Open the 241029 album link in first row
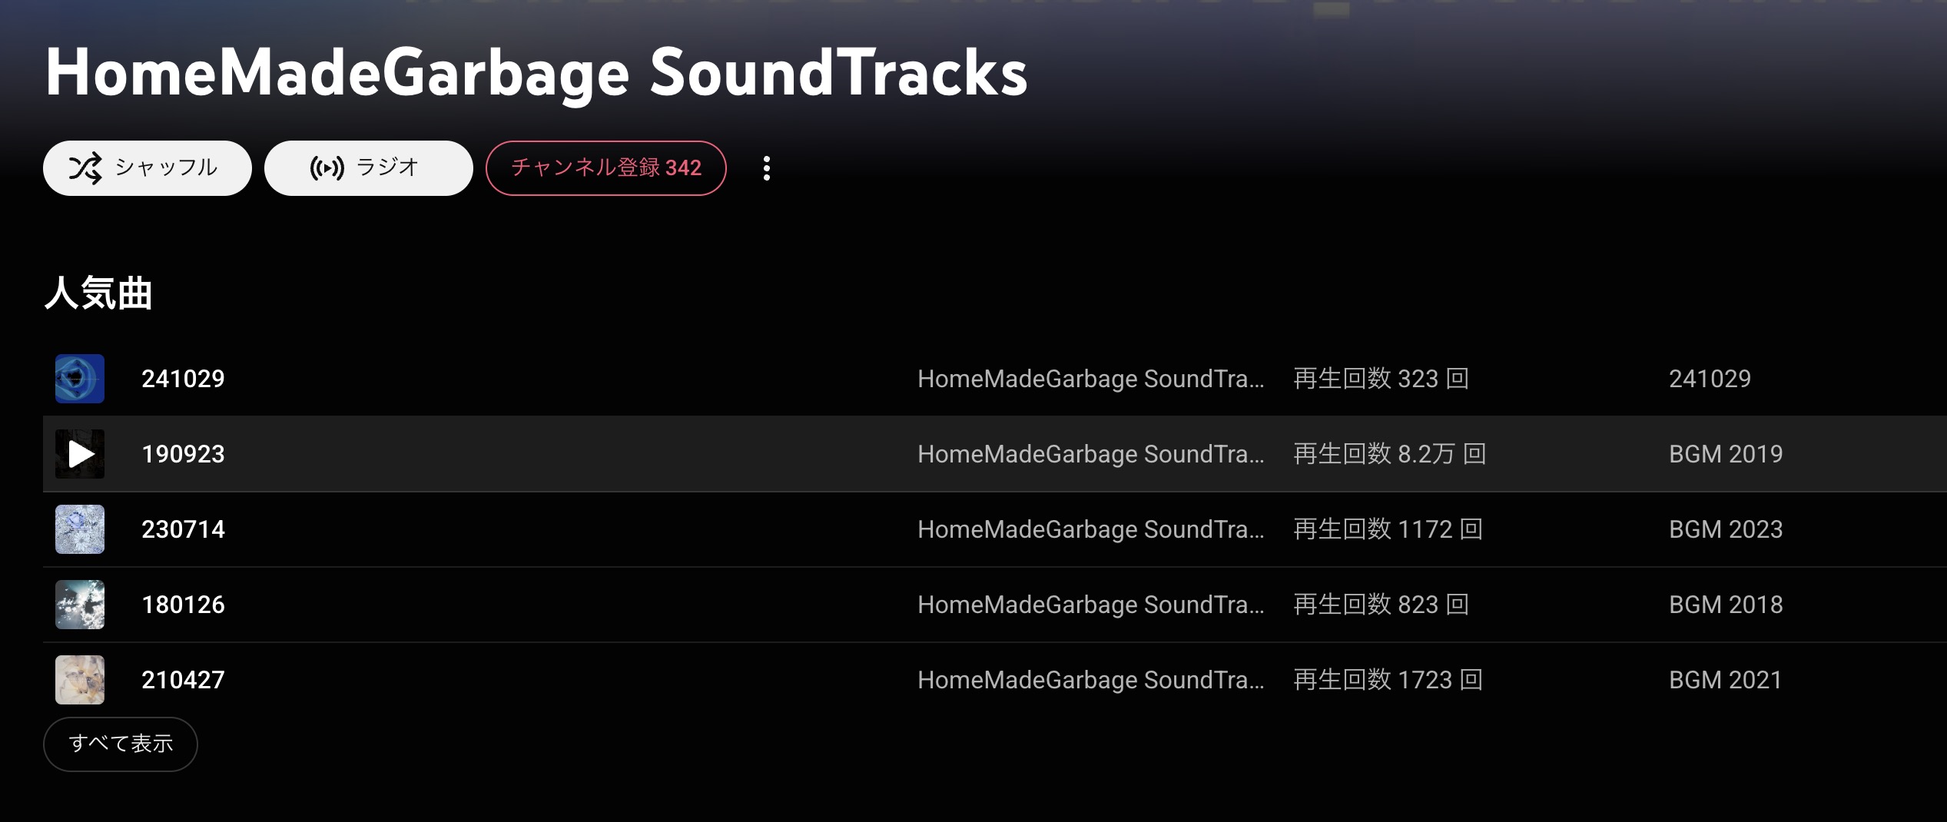This screenshot has width=1947, height=822. (x=1710, y=379)
